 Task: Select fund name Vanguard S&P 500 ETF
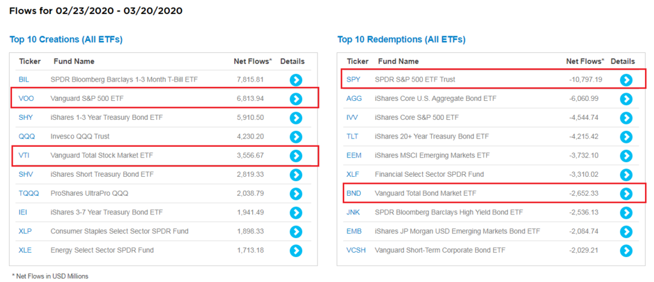pyautogui.click(x=87, y=98)
